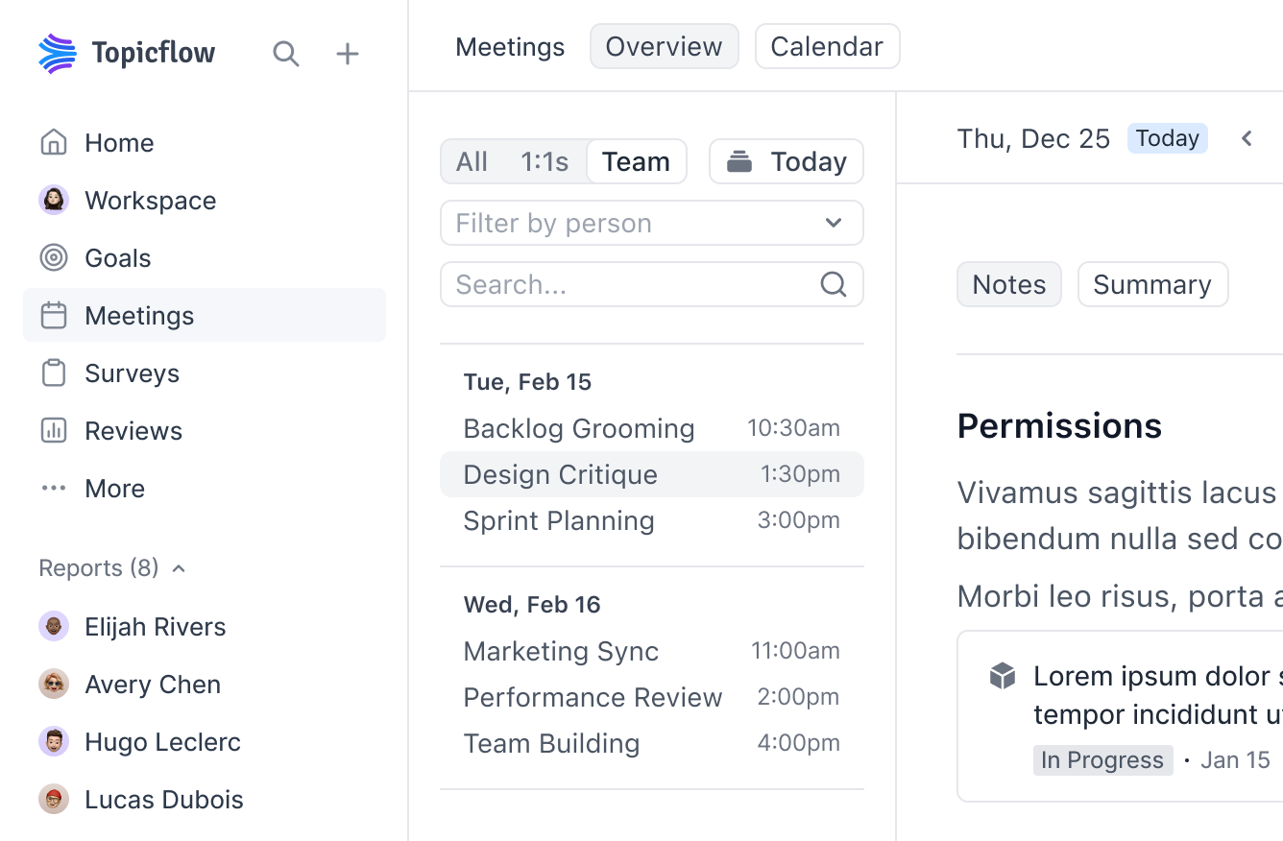
Task: Click the More ellipsis icon
Action: coord(54,488)
